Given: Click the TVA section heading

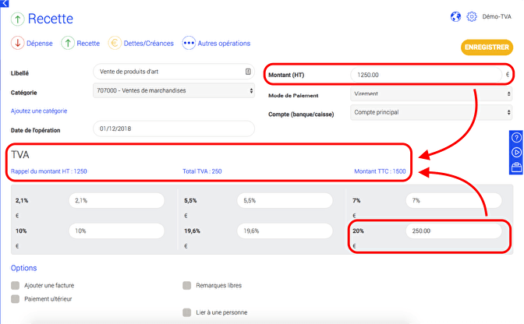Looking at the screenshot, I should [x=20, y=154].
